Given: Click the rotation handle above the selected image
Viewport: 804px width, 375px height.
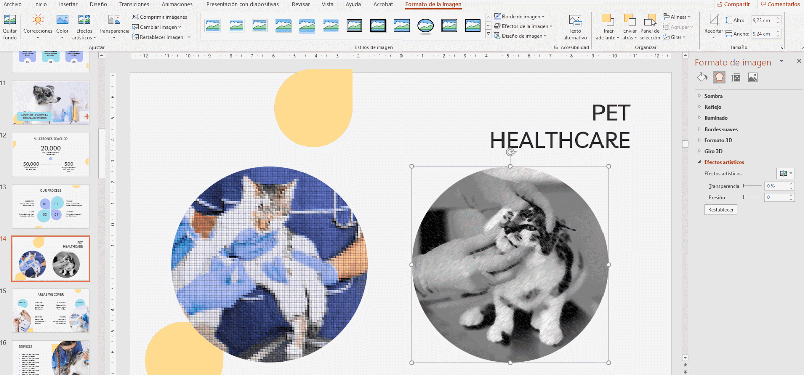Looking at the screenshot, I should (511, 152).
